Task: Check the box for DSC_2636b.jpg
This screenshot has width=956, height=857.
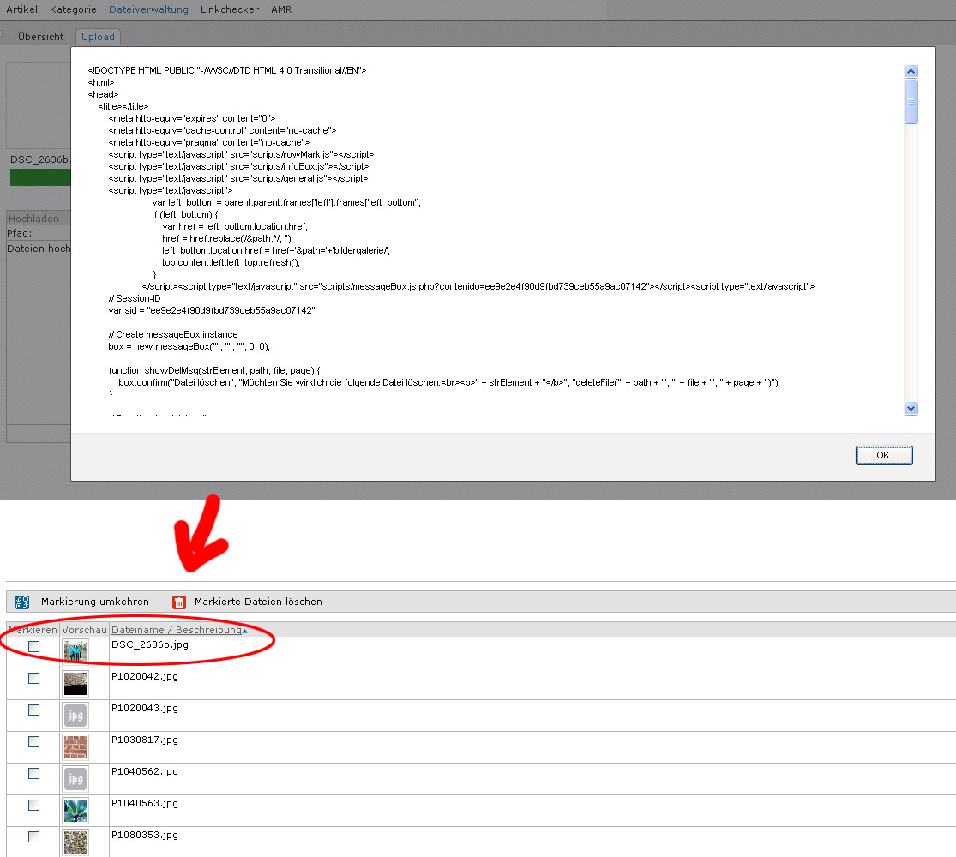Action: coord(33,647)
